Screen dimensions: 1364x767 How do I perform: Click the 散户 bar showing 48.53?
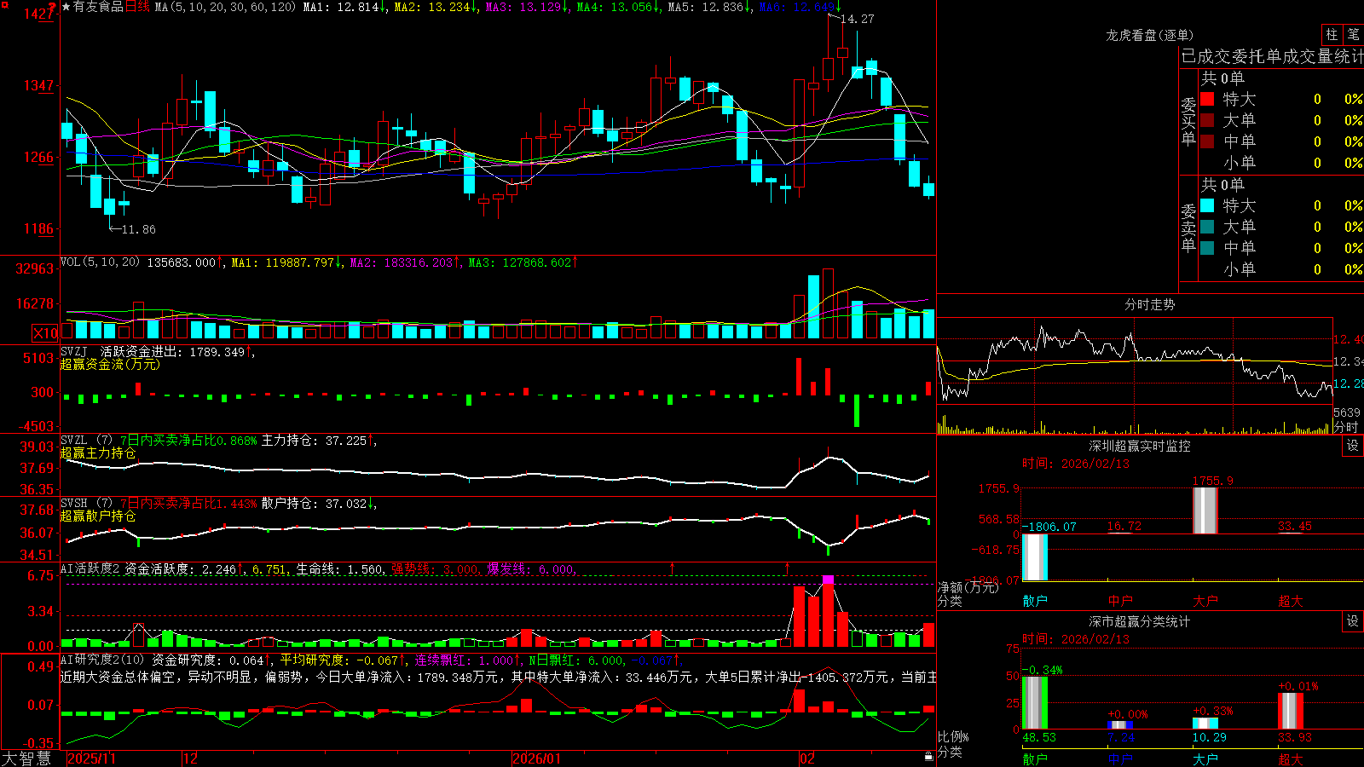1035,703
